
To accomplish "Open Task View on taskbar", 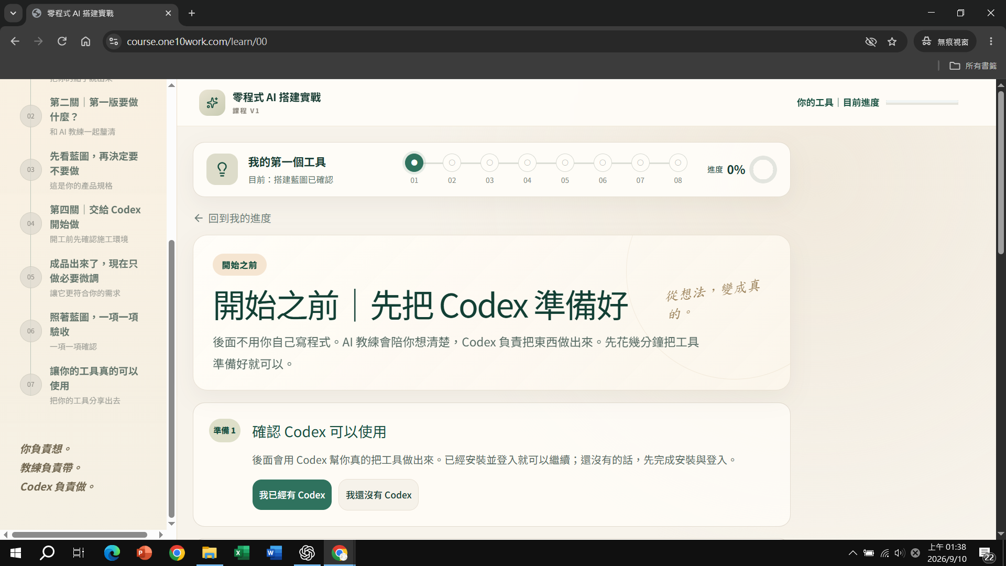I will pos(79,553).
